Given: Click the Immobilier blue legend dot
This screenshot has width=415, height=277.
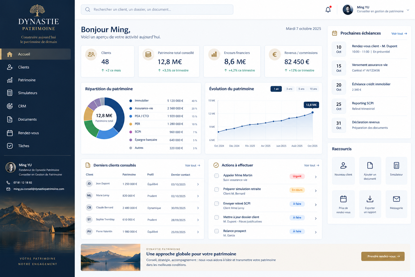Looking at the screenshot, I should pos(131,101).
